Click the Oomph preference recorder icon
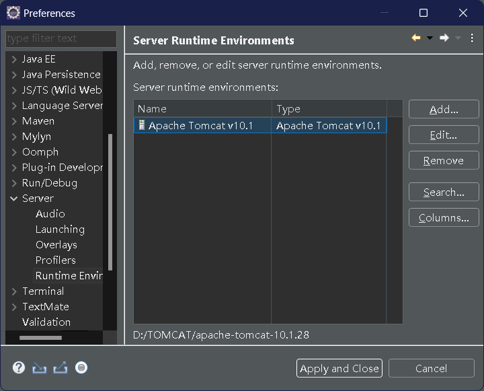Screen dimensions: 484x391 coord(81,368)
